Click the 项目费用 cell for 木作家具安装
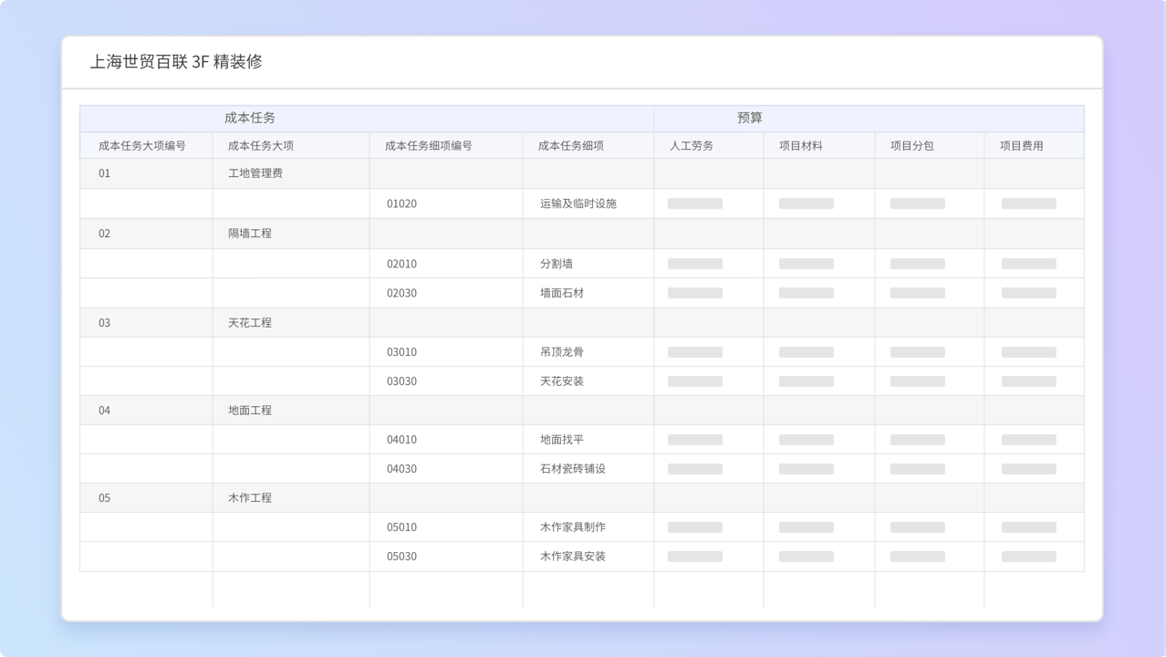This screenshot has width=1166, height=657. tap(1028, 557)
